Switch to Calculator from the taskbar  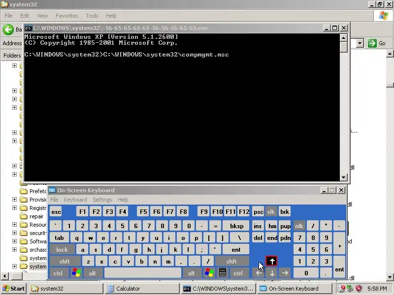point(141,289)
